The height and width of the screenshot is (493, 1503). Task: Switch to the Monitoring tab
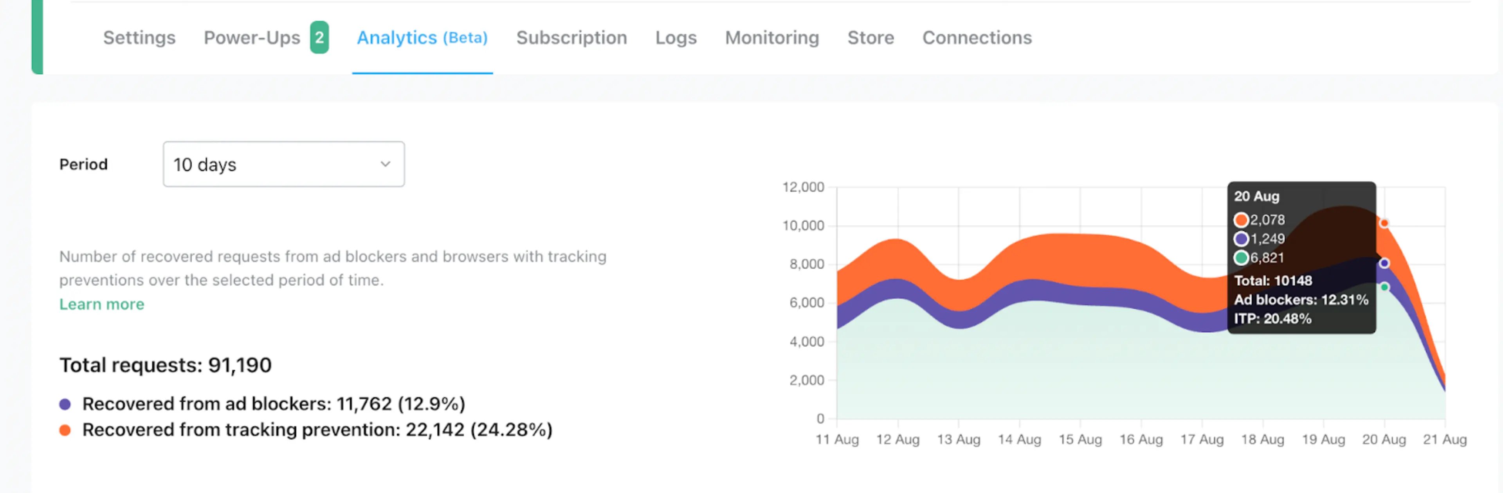pos(772,37)
